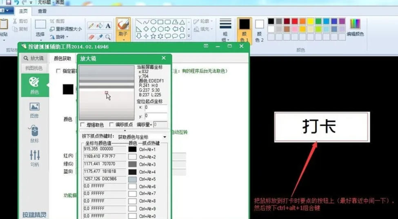
Task: Click the y field under 定位起点坐标
Action: tap(156, 116)
